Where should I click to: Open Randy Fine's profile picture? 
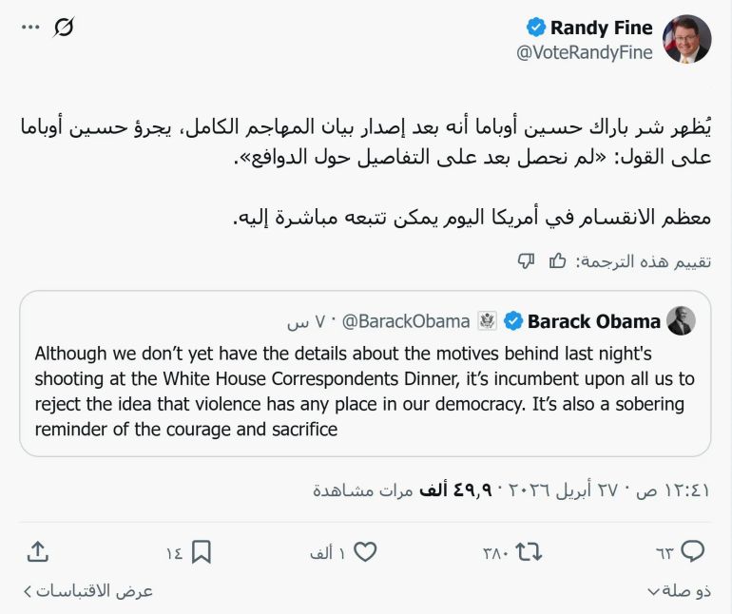tap(686, 40)
